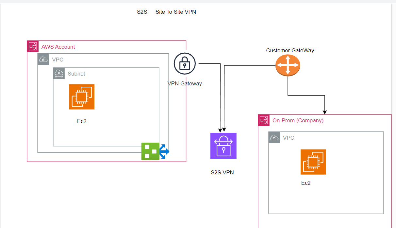The height and width of the screenshot is (228, 396).
Task: Select the 'VPC' label inside the AWS Account
Action: click(x=58, y=60)
